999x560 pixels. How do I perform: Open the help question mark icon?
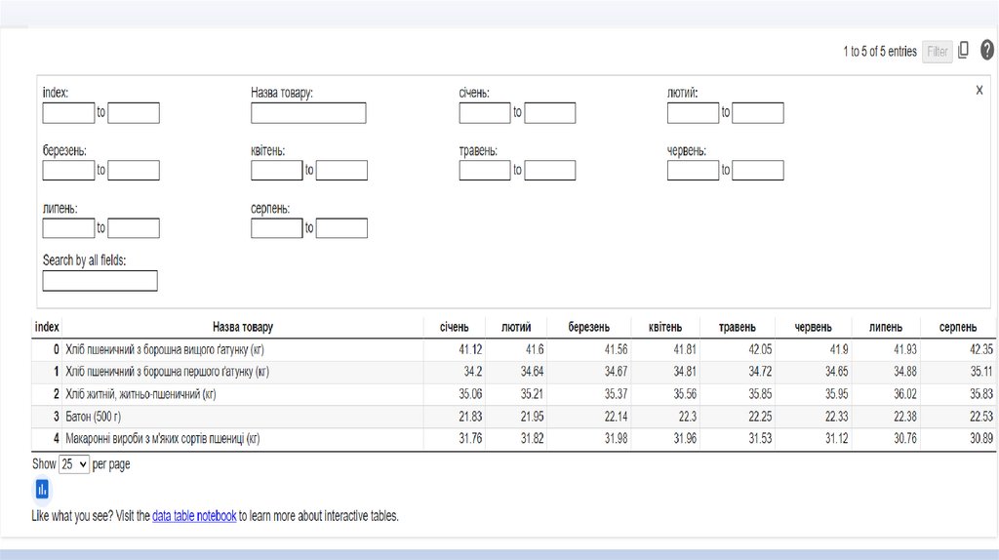click(x=986, y=51)
